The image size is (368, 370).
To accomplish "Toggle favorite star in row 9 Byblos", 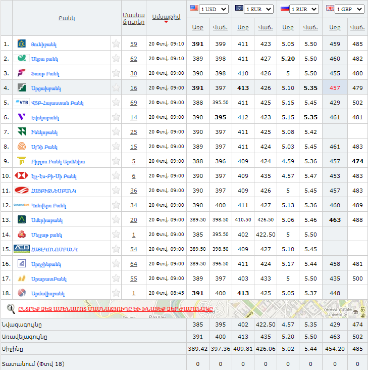I will (x=116, y=161).
